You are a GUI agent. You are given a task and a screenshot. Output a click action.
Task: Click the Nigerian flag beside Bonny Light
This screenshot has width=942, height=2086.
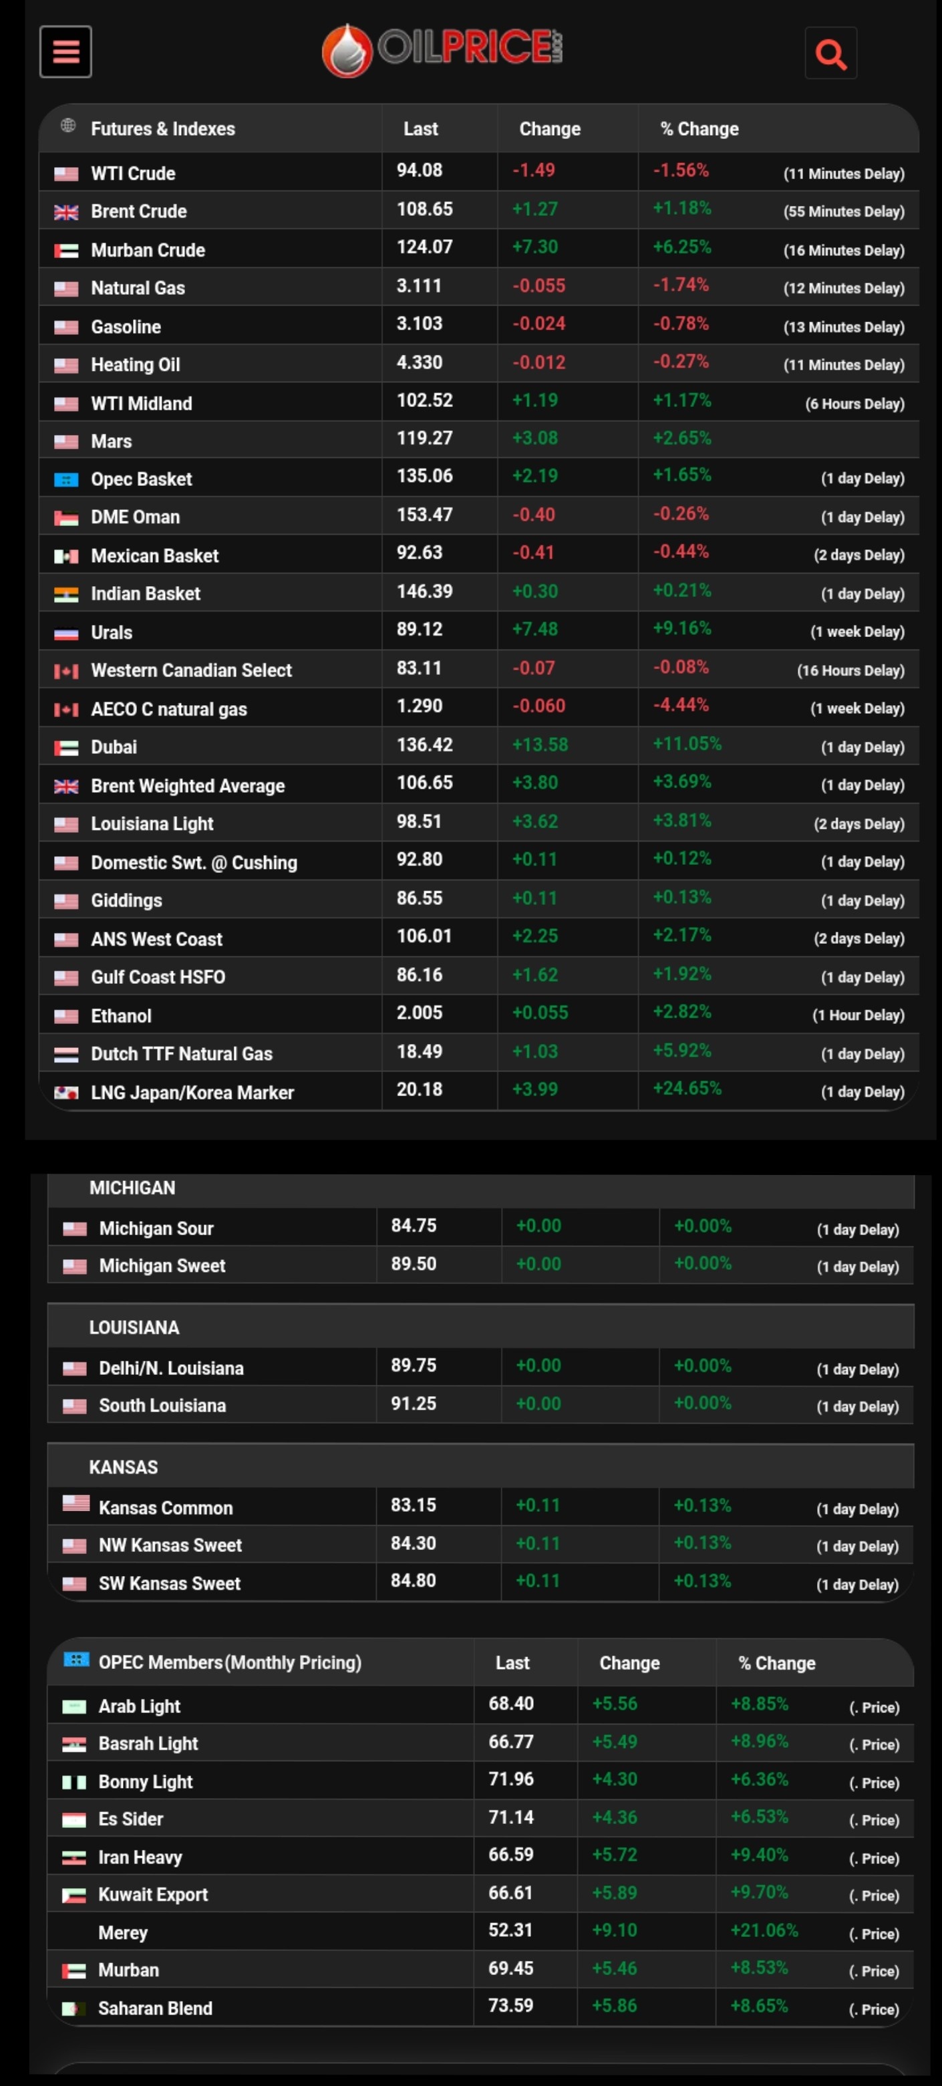click(74, 1783)
